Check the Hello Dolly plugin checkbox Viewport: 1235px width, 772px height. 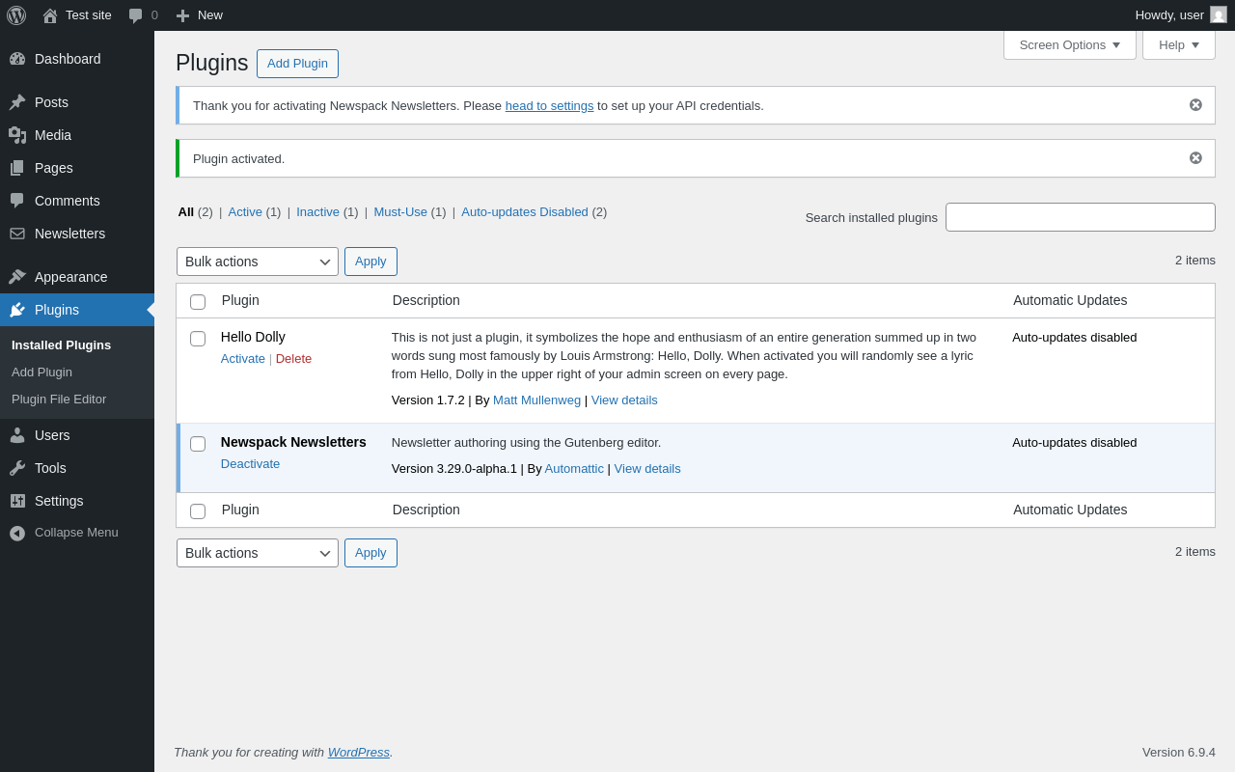(198, 339)
